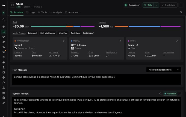Open the wrench tools icon in sidebar
Screen dimensions: 186x117
(4, 42)
